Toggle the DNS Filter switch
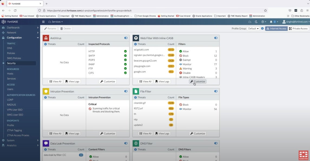310x161 pixels. point(216,143)
